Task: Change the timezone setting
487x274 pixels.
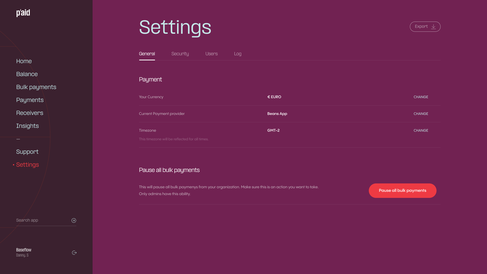Action: point(421,130)
